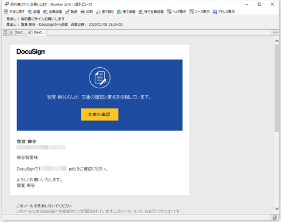Viewport: 281px width, 222px height.
Task: Click the DocuSign logo in the email
Action: pos(31,51)
